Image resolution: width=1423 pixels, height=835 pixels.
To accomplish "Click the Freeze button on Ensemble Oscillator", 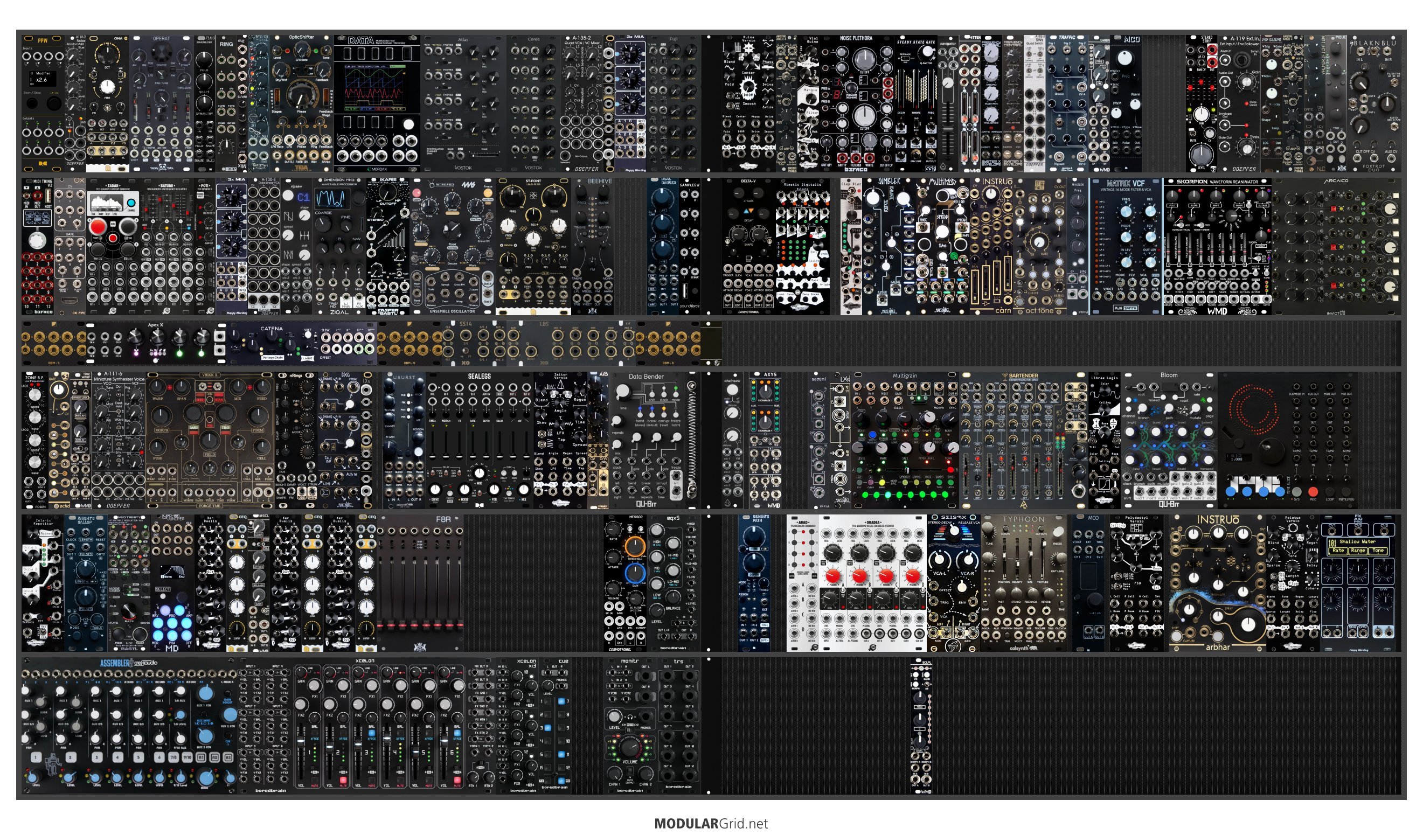I will [x=488, y=192].
